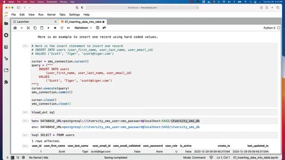
Task: Open the Tabs menu
Action: (62, 15)
